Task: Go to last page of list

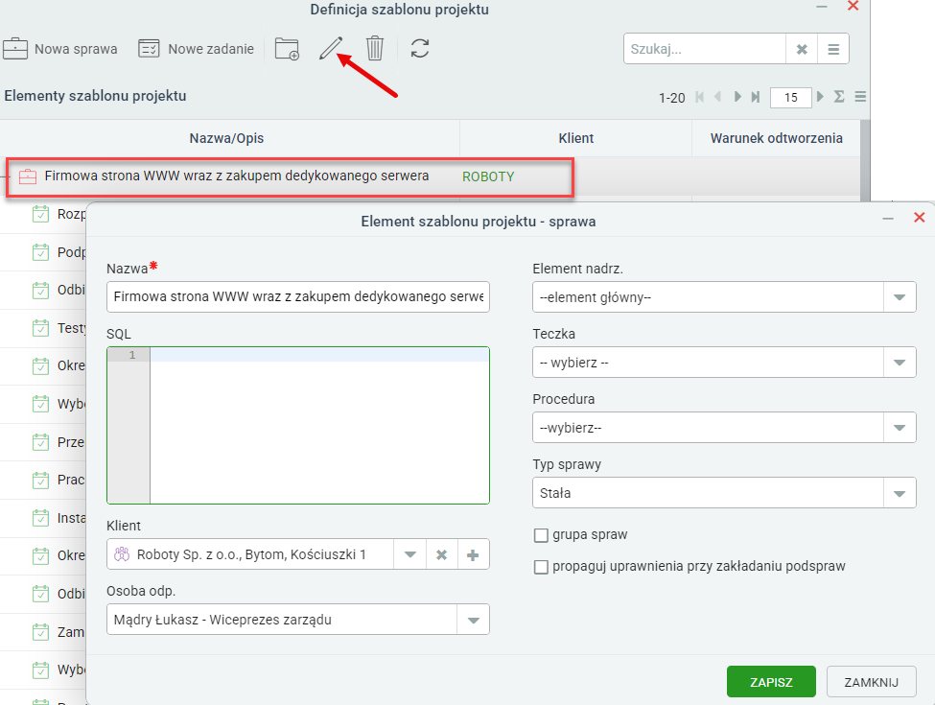Action: [x=756, y=97]
